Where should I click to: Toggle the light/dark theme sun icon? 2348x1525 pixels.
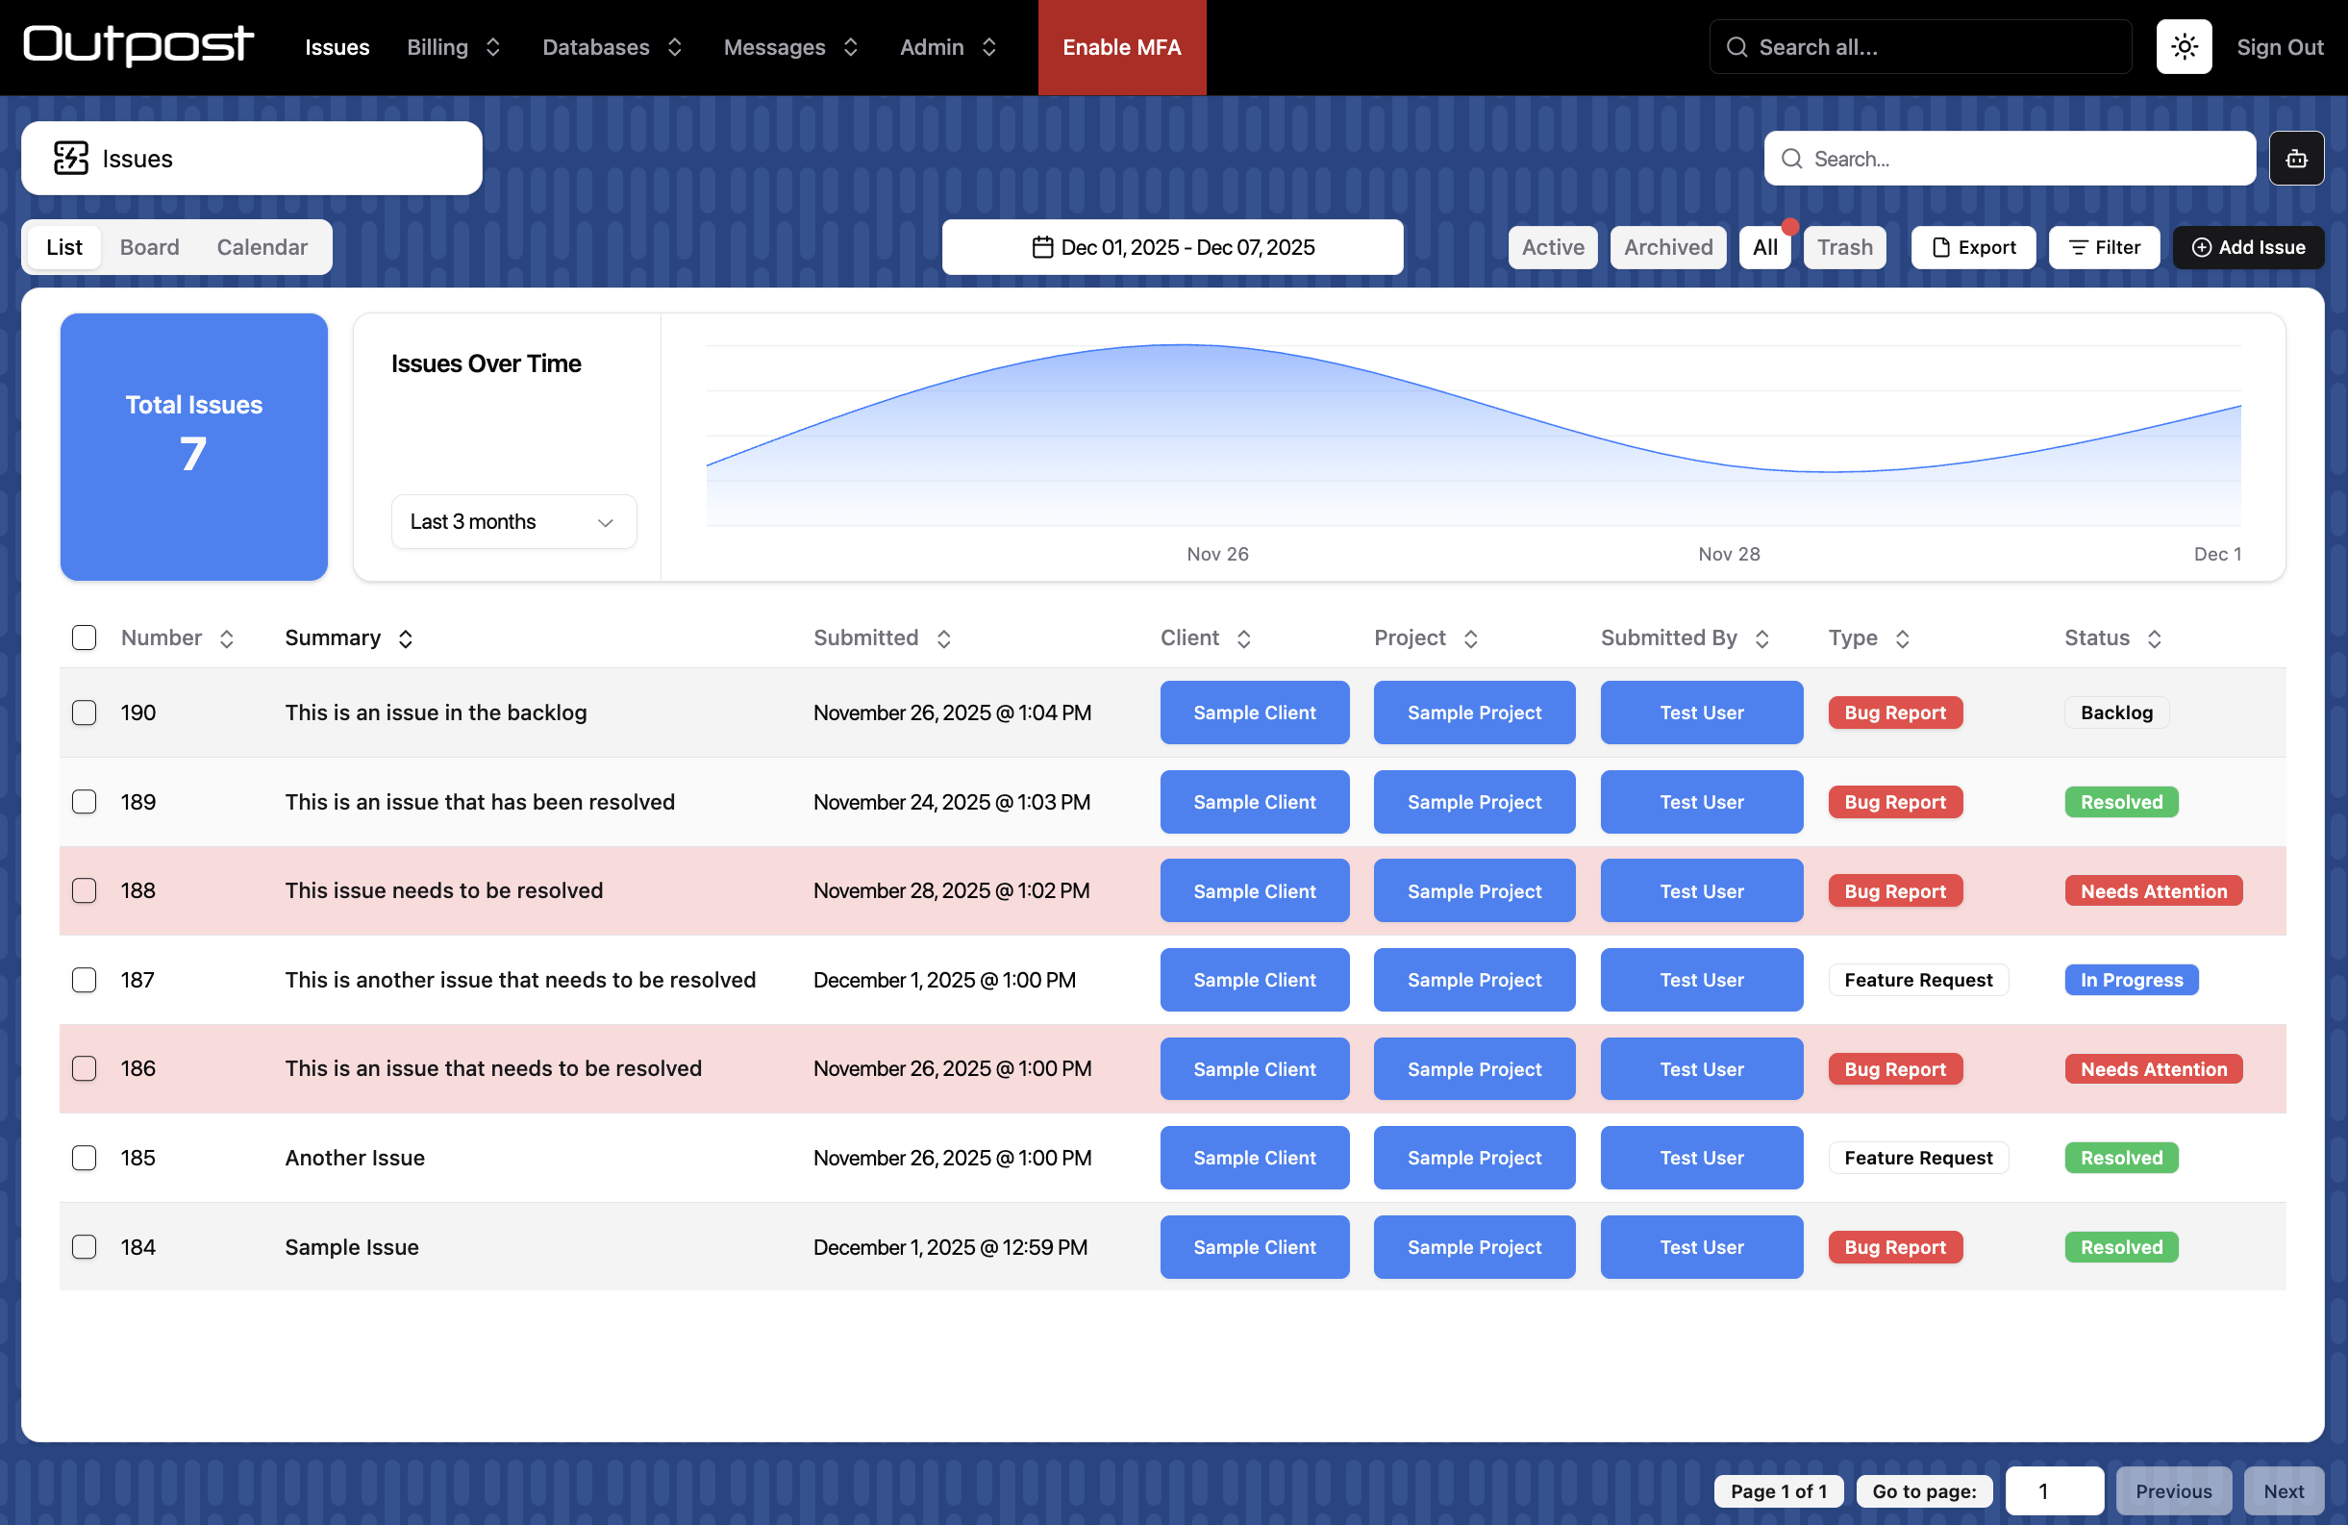(x=2184, y=47)
